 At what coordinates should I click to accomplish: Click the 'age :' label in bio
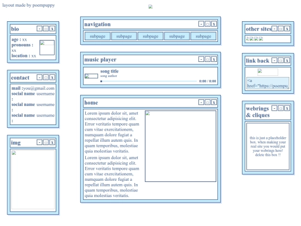(16, 40)
